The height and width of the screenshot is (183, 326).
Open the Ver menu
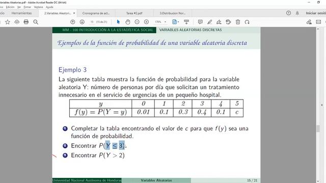click(x=19, y=7)
